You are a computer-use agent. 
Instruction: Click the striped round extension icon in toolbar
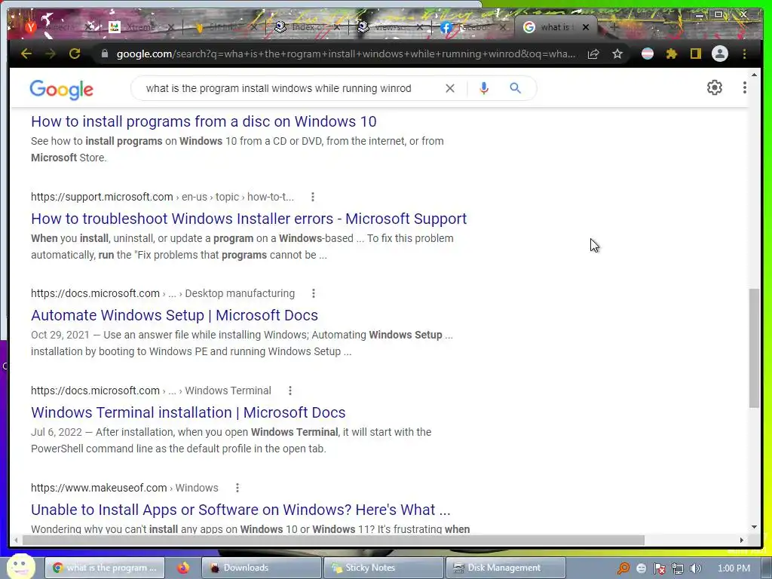pyautogui.click(x=648, y=54)
